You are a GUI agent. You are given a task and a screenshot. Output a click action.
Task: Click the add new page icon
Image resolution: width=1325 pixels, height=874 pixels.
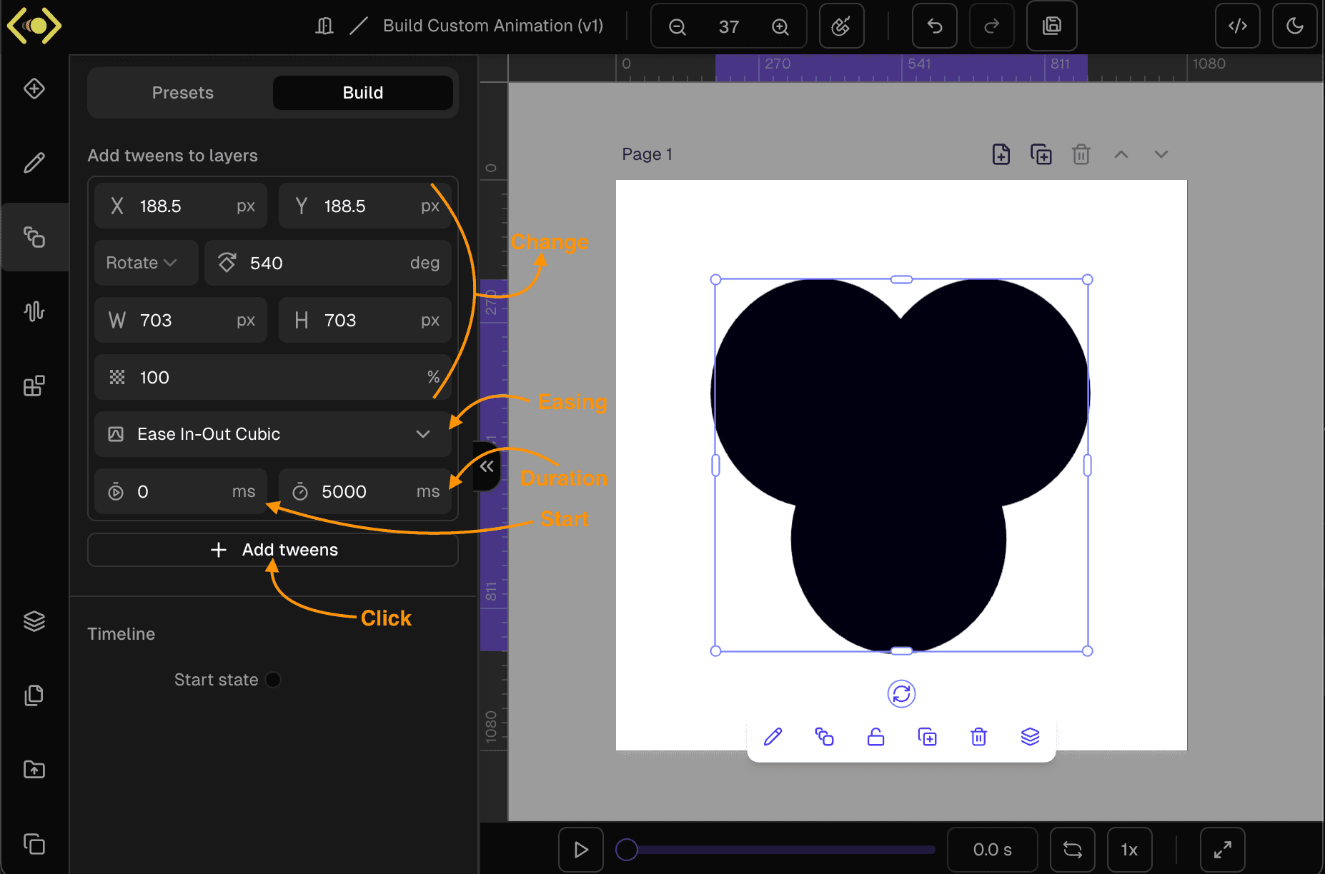point(1001,154)
